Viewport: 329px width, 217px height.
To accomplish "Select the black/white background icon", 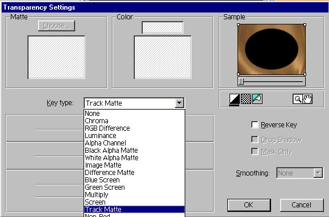I will 235,99.
